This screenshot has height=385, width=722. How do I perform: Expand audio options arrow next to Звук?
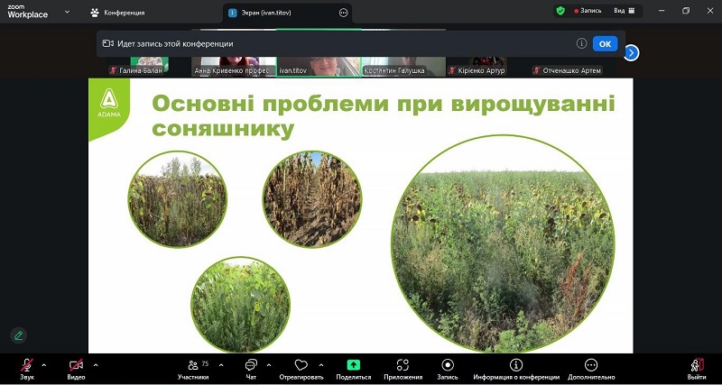click(x=44, y=365)
